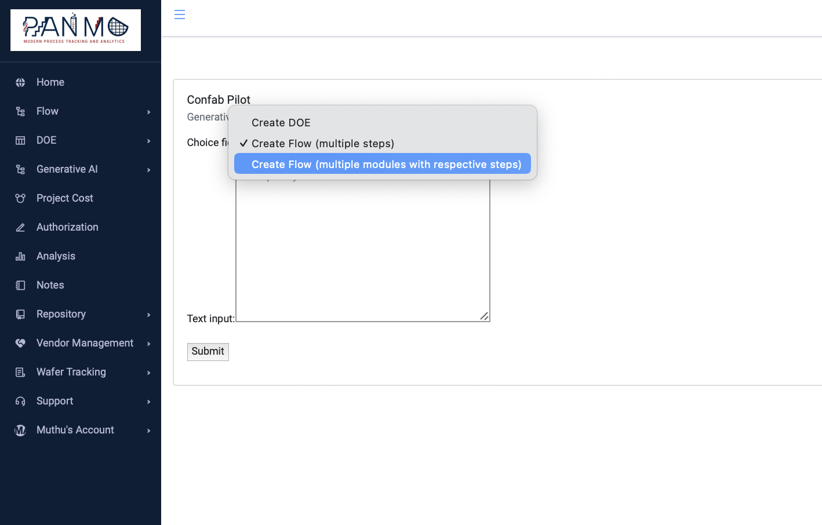Click the Generative AI sidebar icon
This screenshot has width=822, height=525.
[x=20, y=169]
